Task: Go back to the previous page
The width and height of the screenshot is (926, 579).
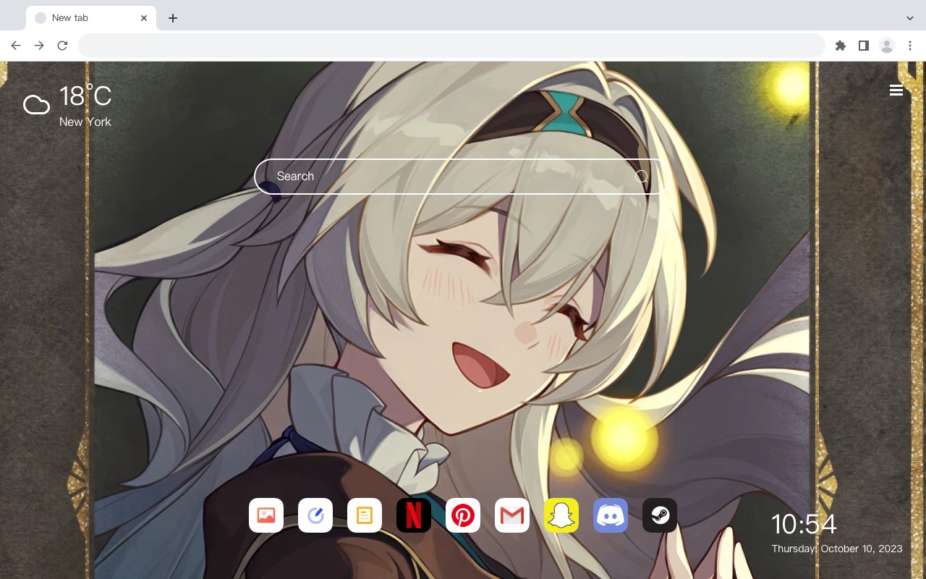Action: pos(16,46)
